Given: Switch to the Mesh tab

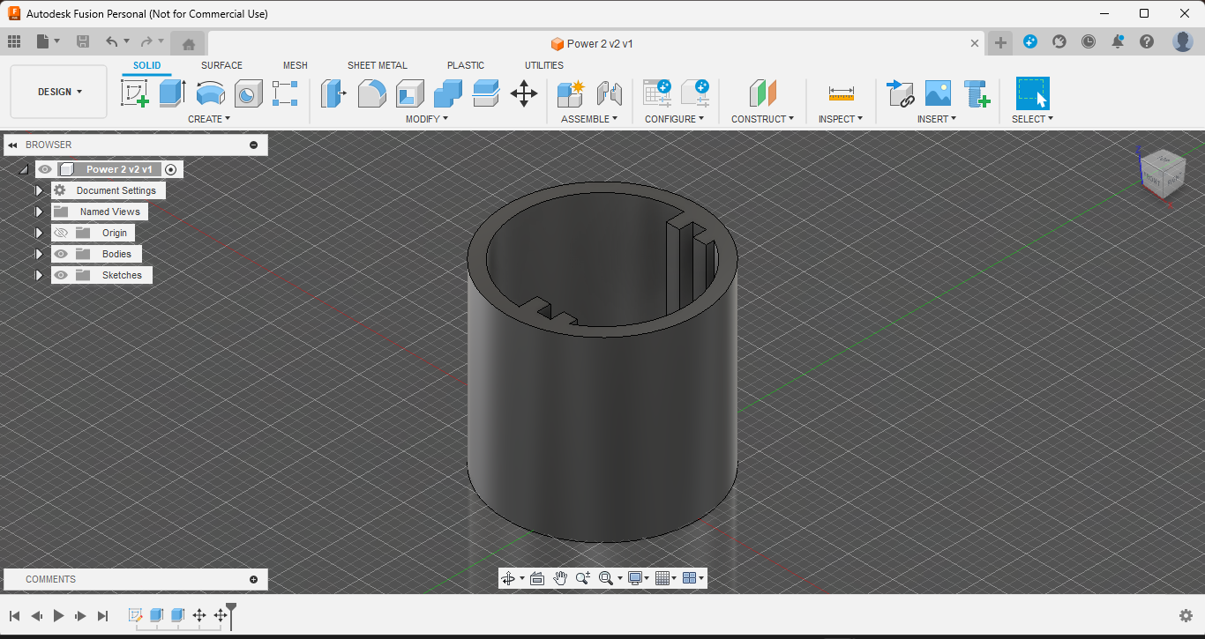Looking at the screenshot, I should pos(296,65).
